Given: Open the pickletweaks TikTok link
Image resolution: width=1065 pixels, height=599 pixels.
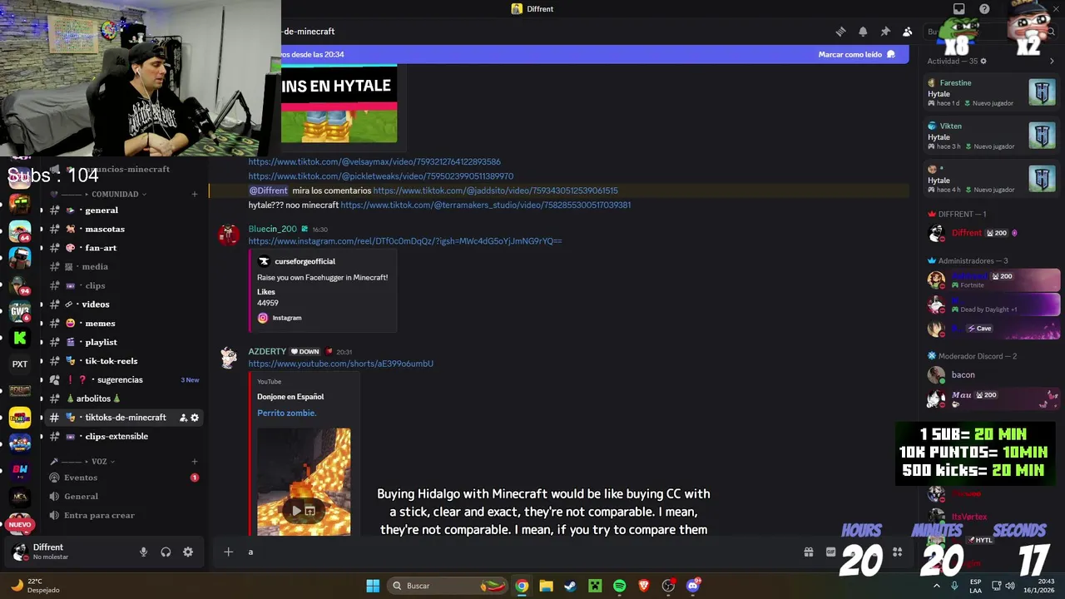Looking at the screenshot, I should 381,176.
